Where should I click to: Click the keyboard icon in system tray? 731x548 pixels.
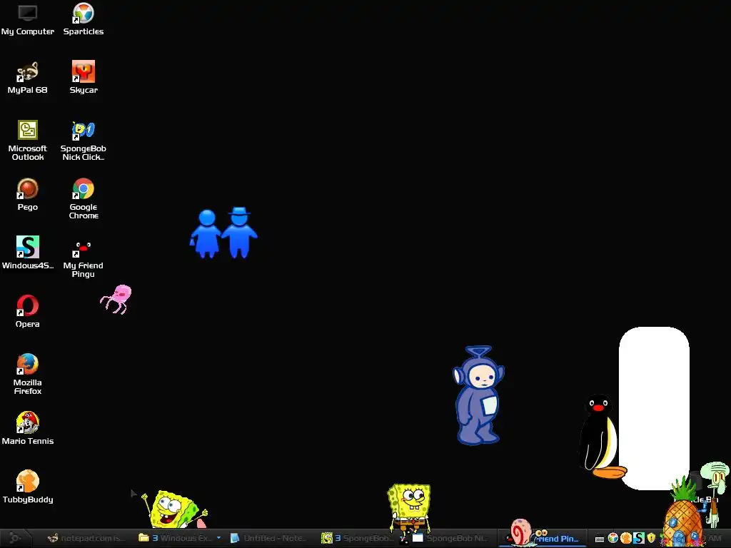[600, 539]
